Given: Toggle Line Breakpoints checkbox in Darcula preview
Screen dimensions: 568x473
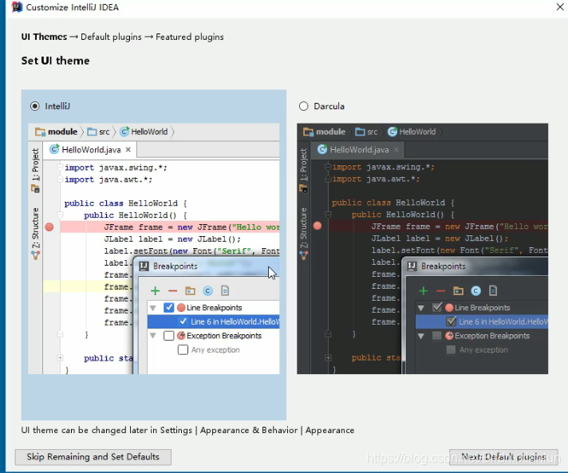Looking at the screenshot, I should [437, 307].
